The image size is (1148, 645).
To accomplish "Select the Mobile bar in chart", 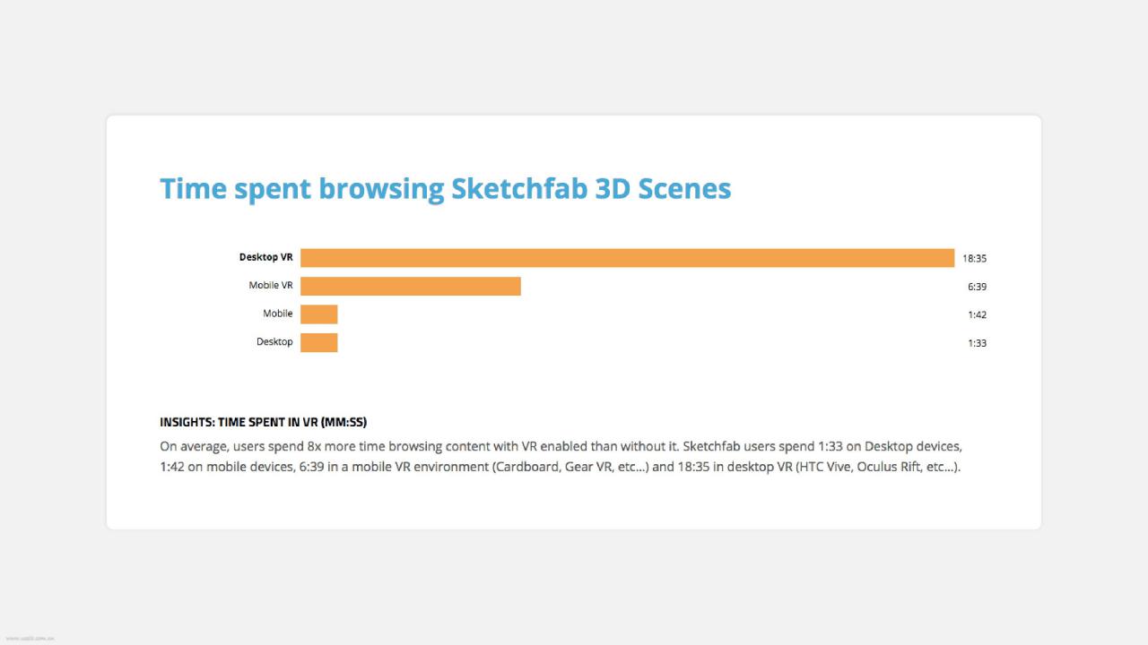I will 319,314.
